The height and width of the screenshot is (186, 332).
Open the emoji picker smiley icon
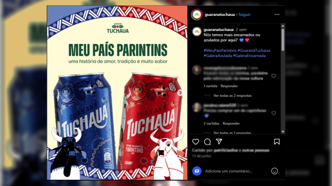(274, 171)
